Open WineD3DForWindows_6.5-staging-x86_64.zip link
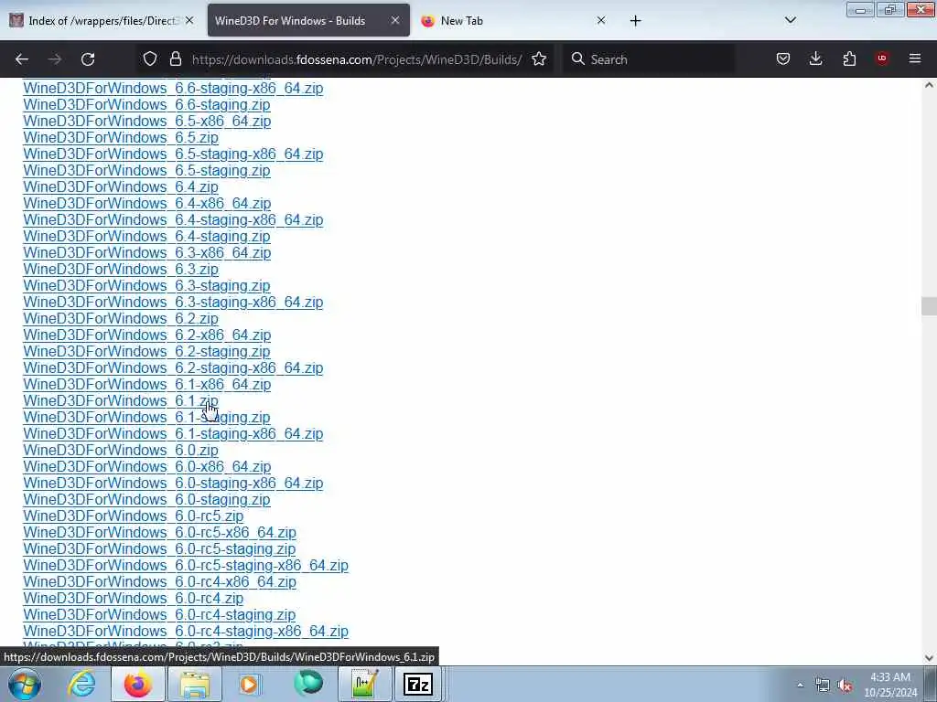Screen dimensions: 937x702 point(173,154)
